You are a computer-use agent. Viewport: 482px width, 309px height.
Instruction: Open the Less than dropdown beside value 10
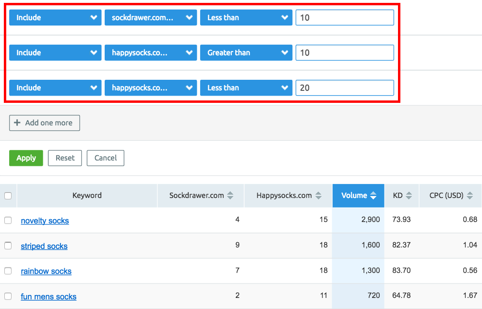[x=246, y=18]
